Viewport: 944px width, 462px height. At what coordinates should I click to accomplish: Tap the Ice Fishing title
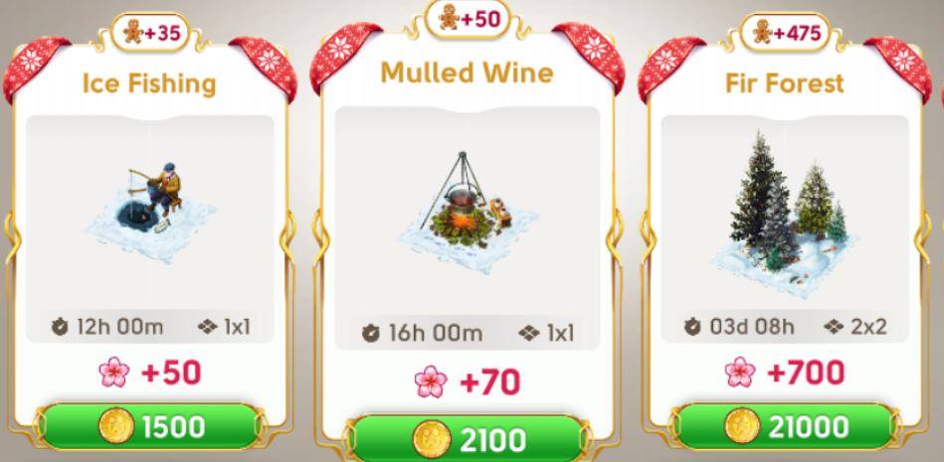coord(148,83)
